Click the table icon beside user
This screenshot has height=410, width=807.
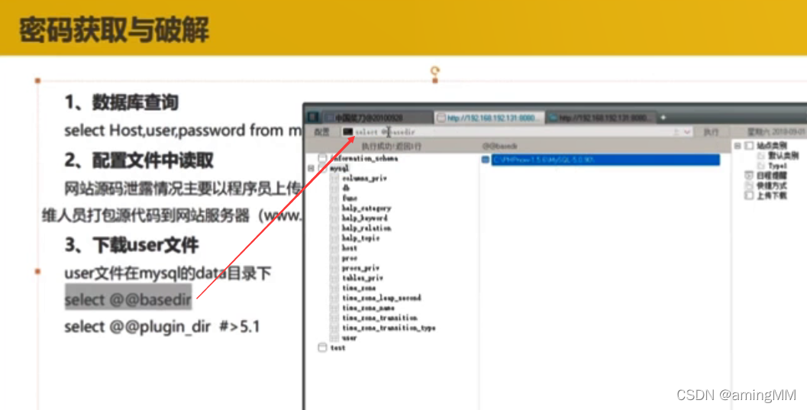click(x=334, y=338)
